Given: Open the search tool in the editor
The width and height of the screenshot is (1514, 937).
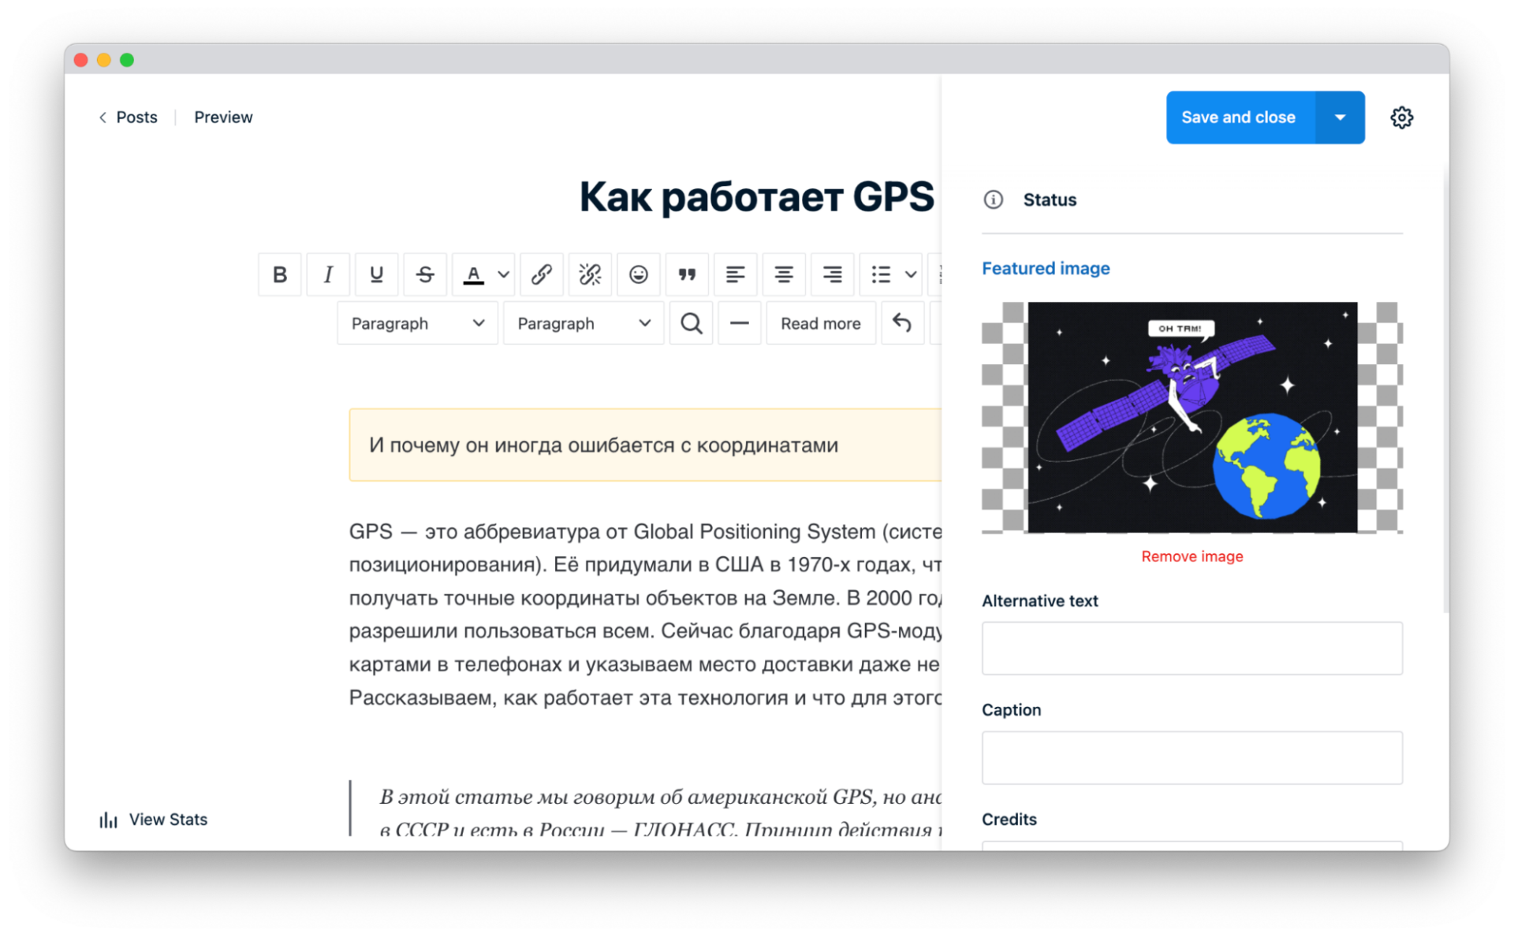Looking at the screenshot, I should (x=691, y=323).
